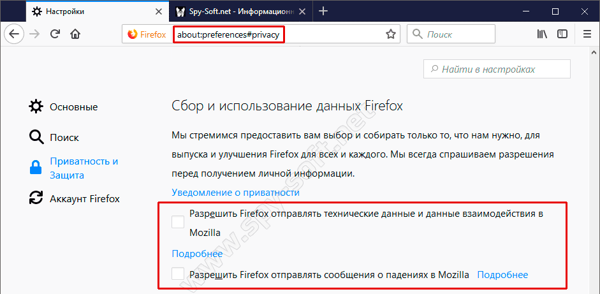Image resolution: width=600 pixels, height=294 pixels.
Task: Click the gear favicon on Настройки tab
Action: pos(37,11)
